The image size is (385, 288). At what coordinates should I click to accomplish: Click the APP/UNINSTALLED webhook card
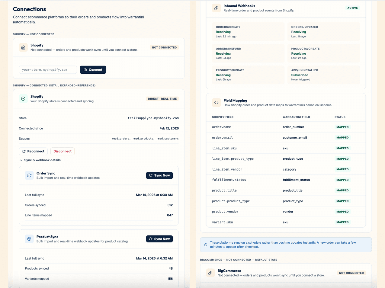coord(323,75)
